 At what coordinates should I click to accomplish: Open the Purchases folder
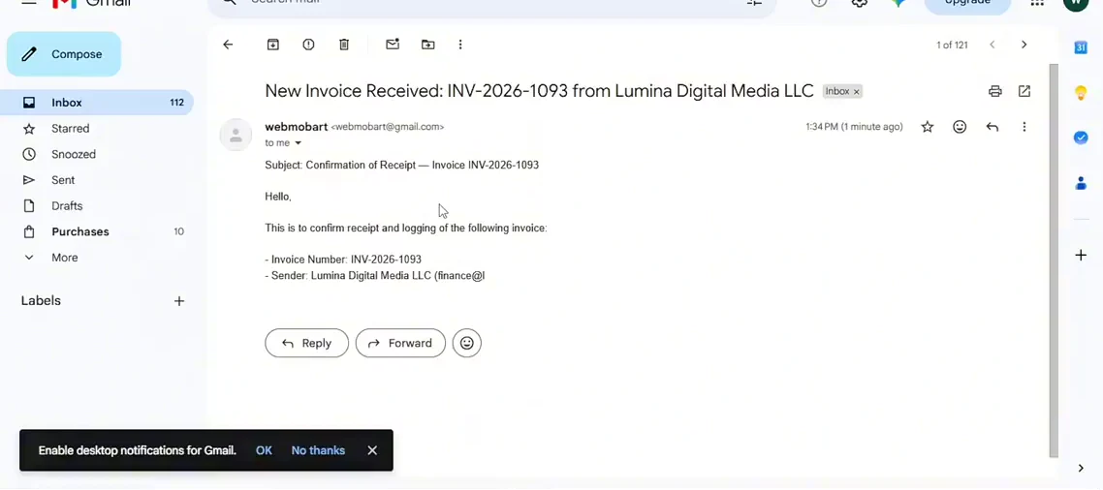click(96, 232)
